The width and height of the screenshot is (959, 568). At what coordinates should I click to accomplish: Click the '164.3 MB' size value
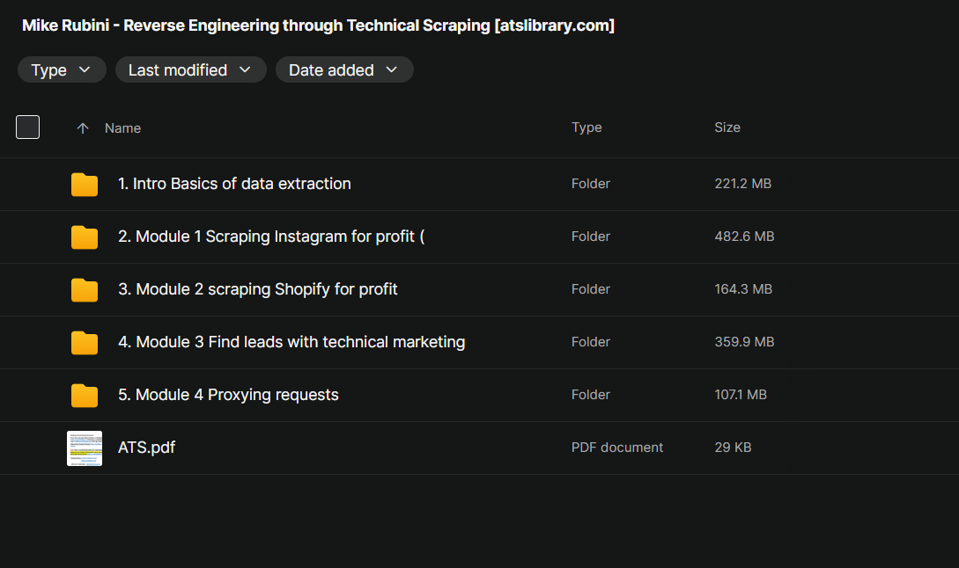[743, 289]
